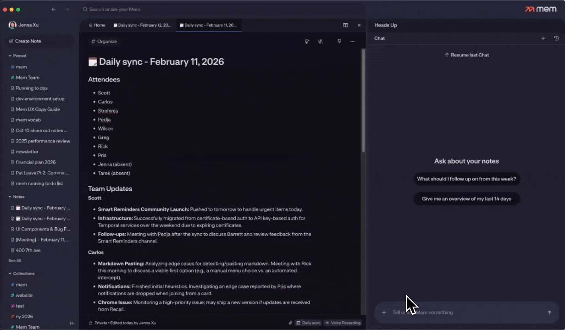Collapse the sidebar with arrow icon
This screenshot has height=330, width=565.
pos(72,323)
